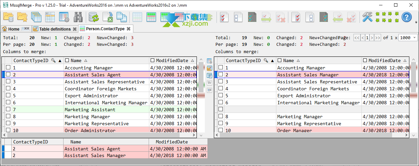
Task: Click left dark invert-selection icon
Action: (x=252, y=17)
